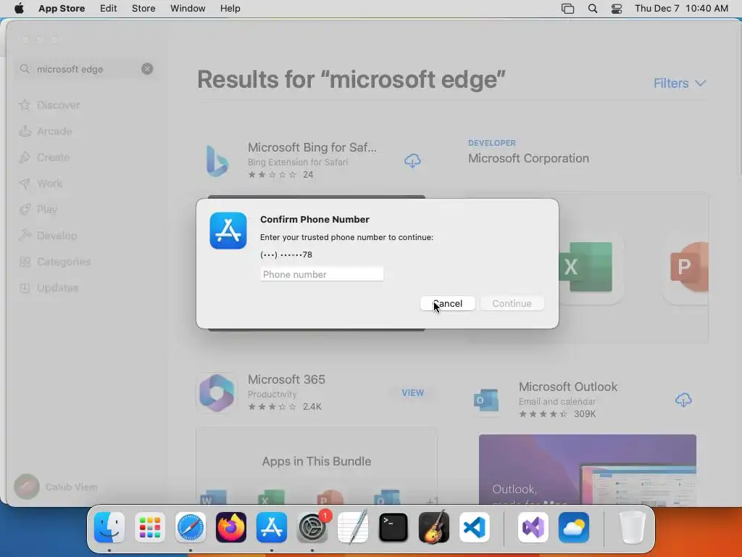Open the Microsoft 365 app icon
742x557 pixels.
coord(217,392)
